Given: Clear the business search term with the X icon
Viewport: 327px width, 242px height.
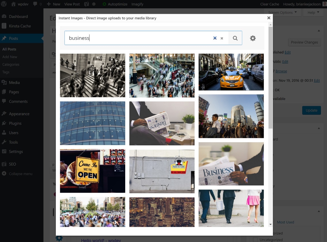Looking at the screenshot, I should tap(215, 38).
